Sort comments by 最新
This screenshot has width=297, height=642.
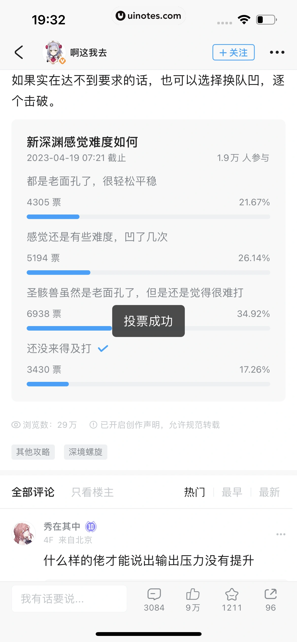269,492
